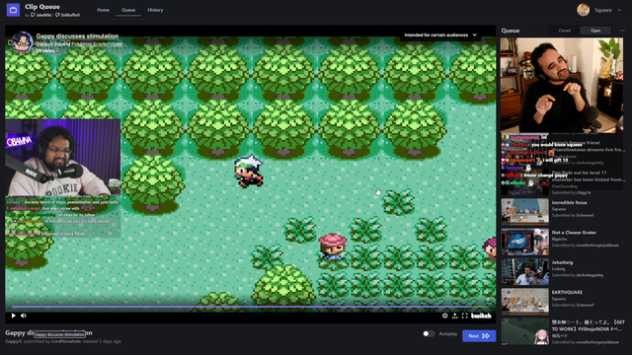The image size is (632, 355).
Task: Open the player settings gear icon
Action: click(445, 316)
